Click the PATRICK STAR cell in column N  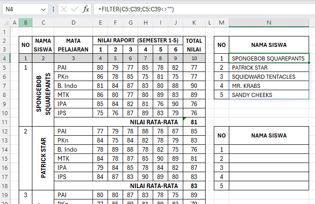click(x=269, y=67)
